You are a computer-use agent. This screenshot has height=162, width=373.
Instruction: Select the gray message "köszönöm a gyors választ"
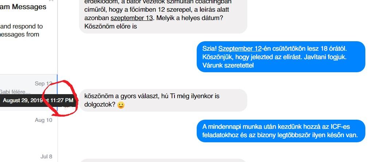tap(163, 100)
